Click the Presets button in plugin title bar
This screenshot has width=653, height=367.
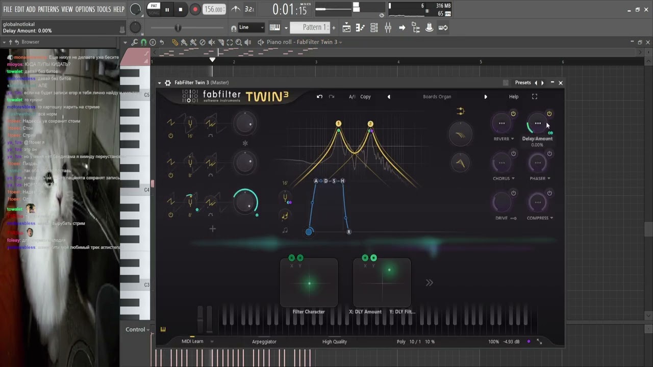coord(523,83)
